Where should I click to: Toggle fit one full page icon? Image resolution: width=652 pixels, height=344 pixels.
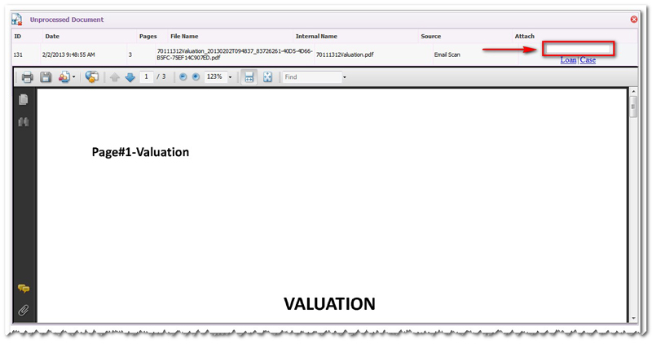267,76
